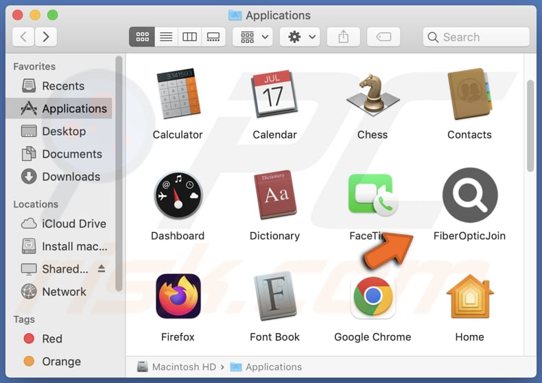542x383 pixels.
Task: Select the Orange tag
Action: pyautogui.click(x=59, y=361)
